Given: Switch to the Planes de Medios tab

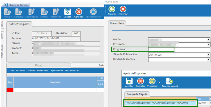Looking at the screenshot, I should (x=17, y=5).
